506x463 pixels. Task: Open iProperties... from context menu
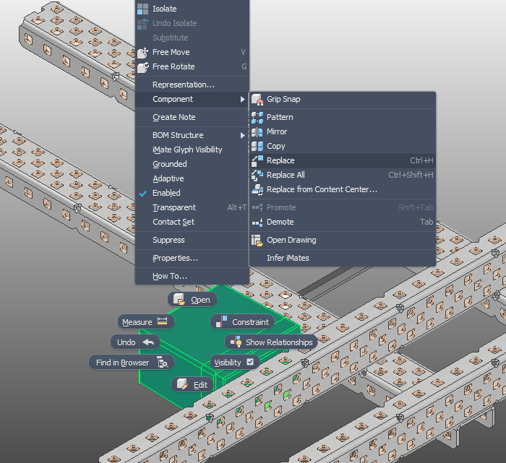click(192, 259)
